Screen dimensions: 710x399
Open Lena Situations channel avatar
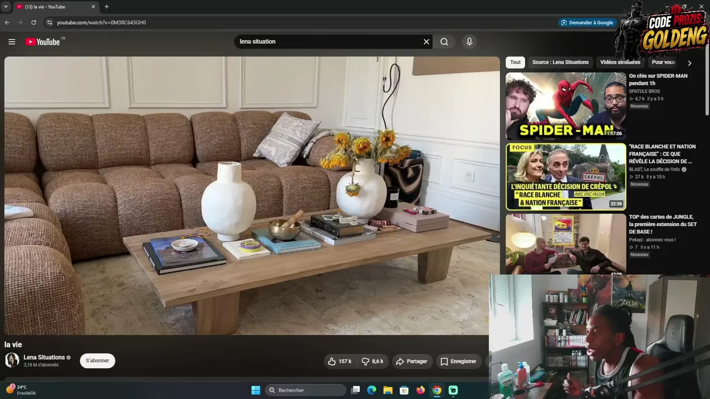click(12, 360)
